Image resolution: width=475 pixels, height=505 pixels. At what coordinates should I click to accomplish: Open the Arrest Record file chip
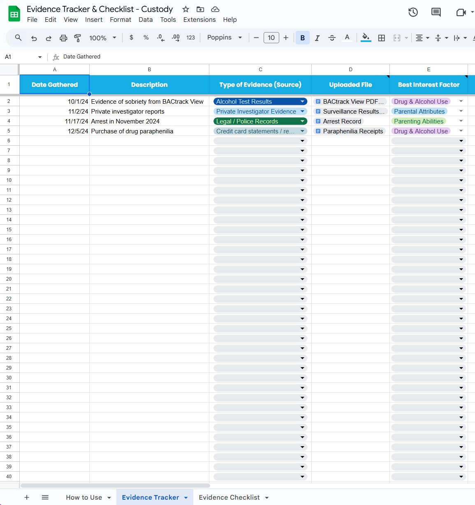click(338, 121)
